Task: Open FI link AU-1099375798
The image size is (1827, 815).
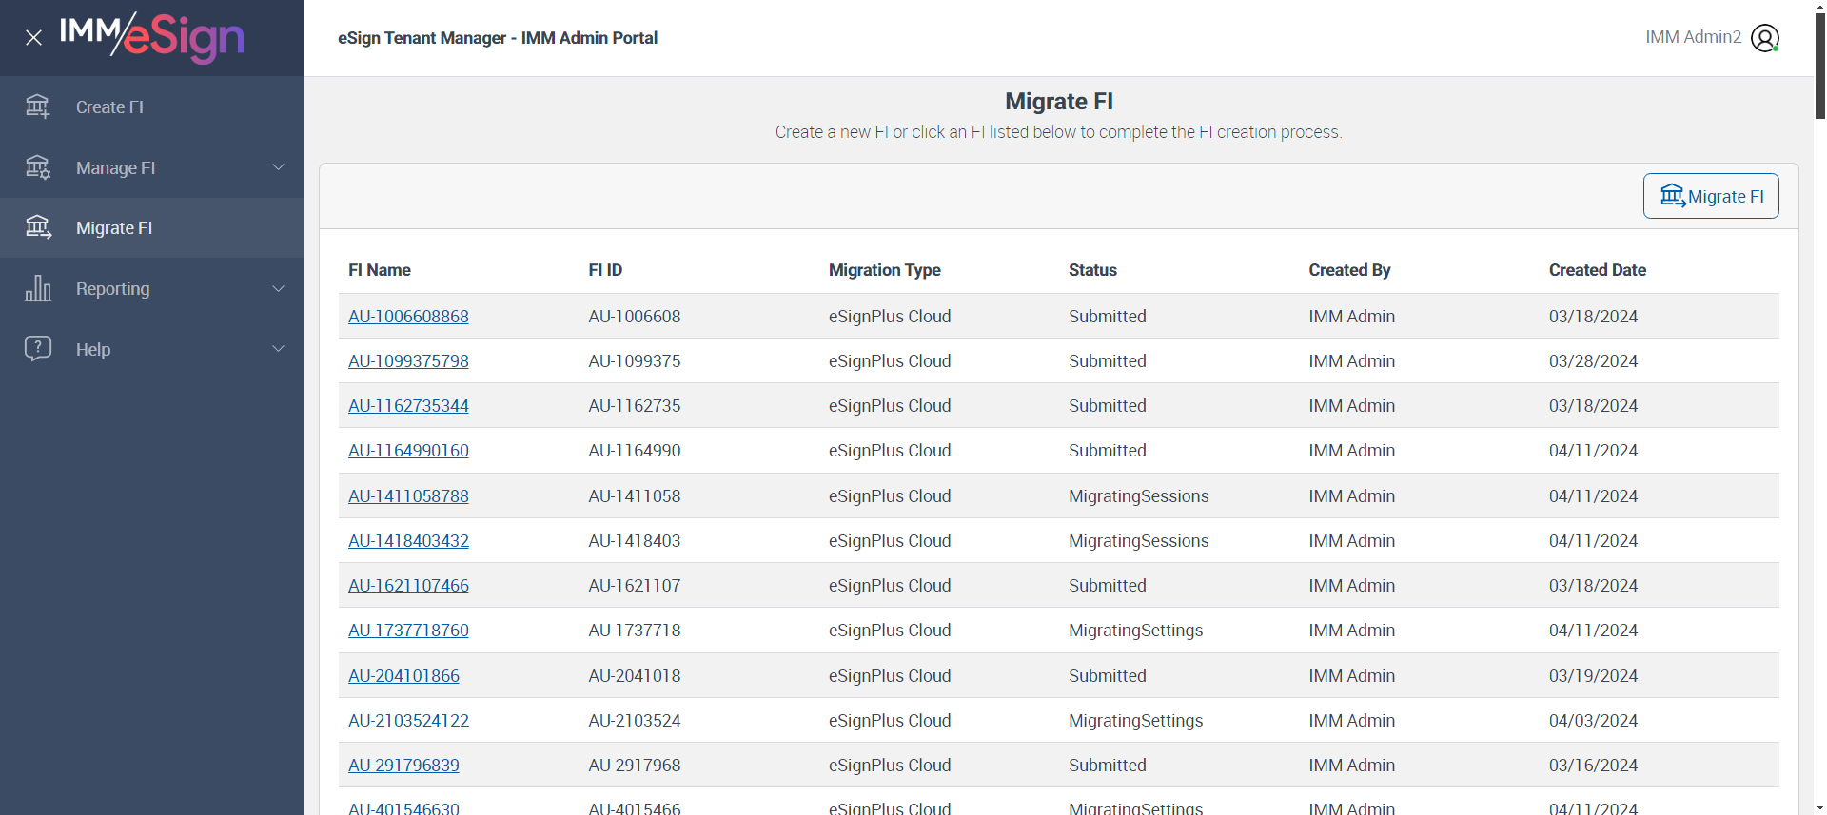Action: [x=408, y=361]
